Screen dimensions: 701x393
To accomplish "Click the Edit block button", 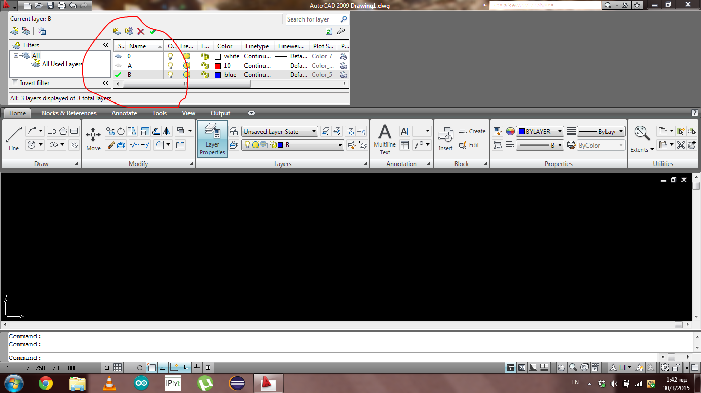I will (x=469, y=145).
